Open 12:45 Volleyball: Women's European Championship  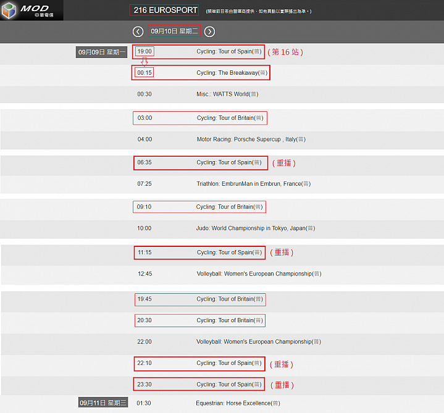(x=259, y=273)
